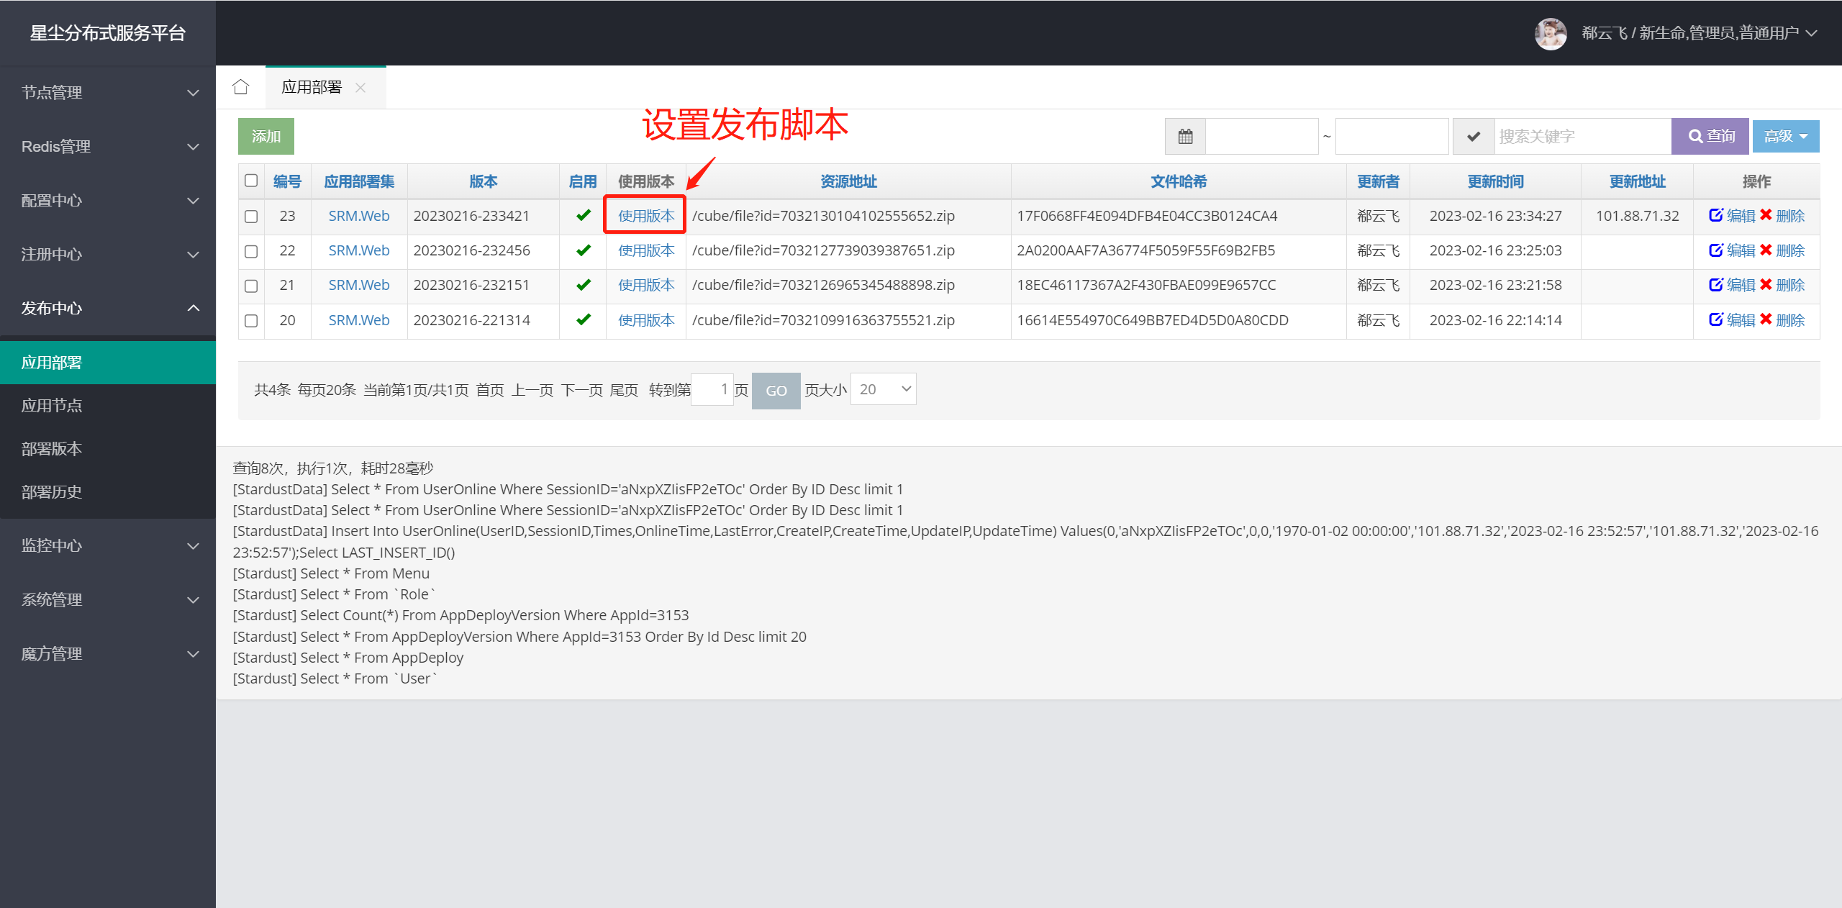The height and width of the screenshot is (908, 1842).
Task: Edit deployment row 21
Action: [x=1732, y=285]
